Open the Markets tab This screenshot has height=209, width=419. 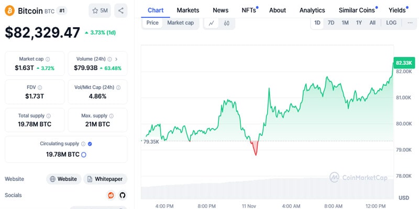coord(188,10)
